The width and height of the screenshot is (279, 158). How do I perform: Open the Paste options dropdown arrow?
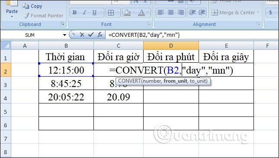(12, 17)
